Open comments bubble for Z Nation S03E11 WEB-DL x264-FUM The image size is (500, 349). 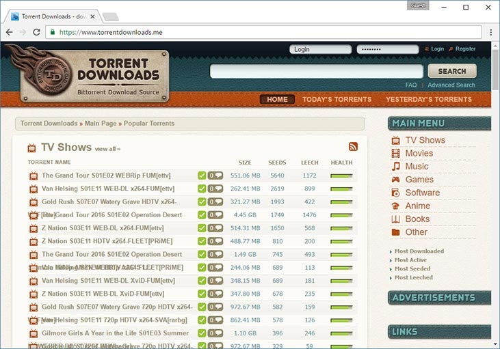coord(215,228)
